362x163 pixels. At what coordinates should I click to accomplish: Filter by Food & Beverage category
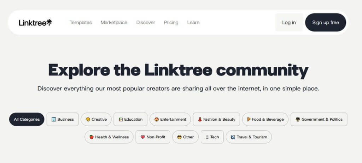(x=265, y=119)
